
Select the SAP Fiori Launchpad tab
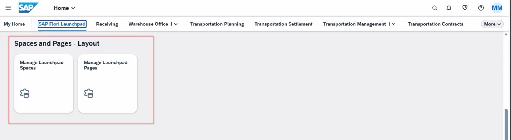tap(62, 24)
